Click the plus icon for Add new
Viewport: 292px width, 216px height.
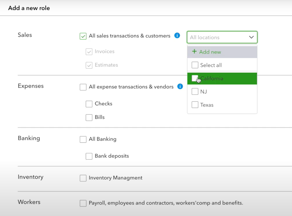[194, 51]
